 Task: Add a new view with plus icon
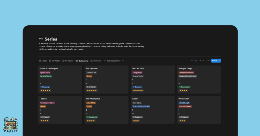123,61
